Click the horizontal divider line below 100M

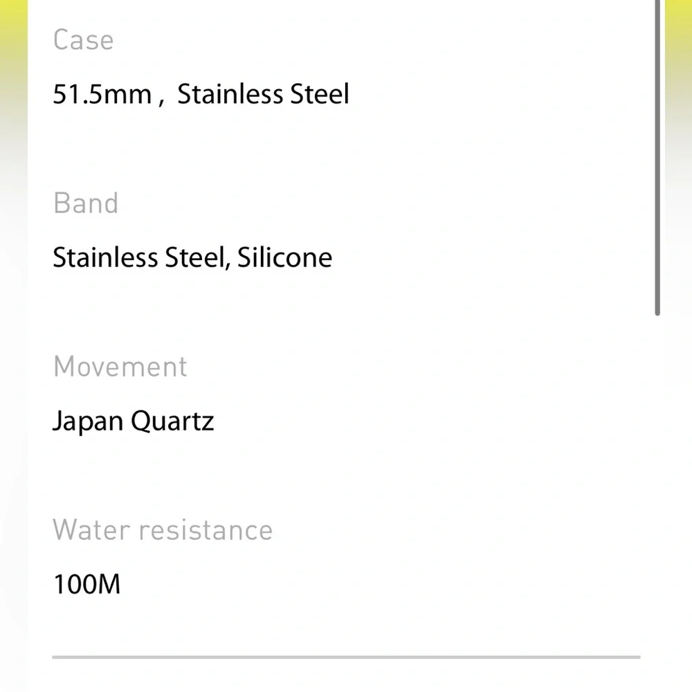coord(346,657)
